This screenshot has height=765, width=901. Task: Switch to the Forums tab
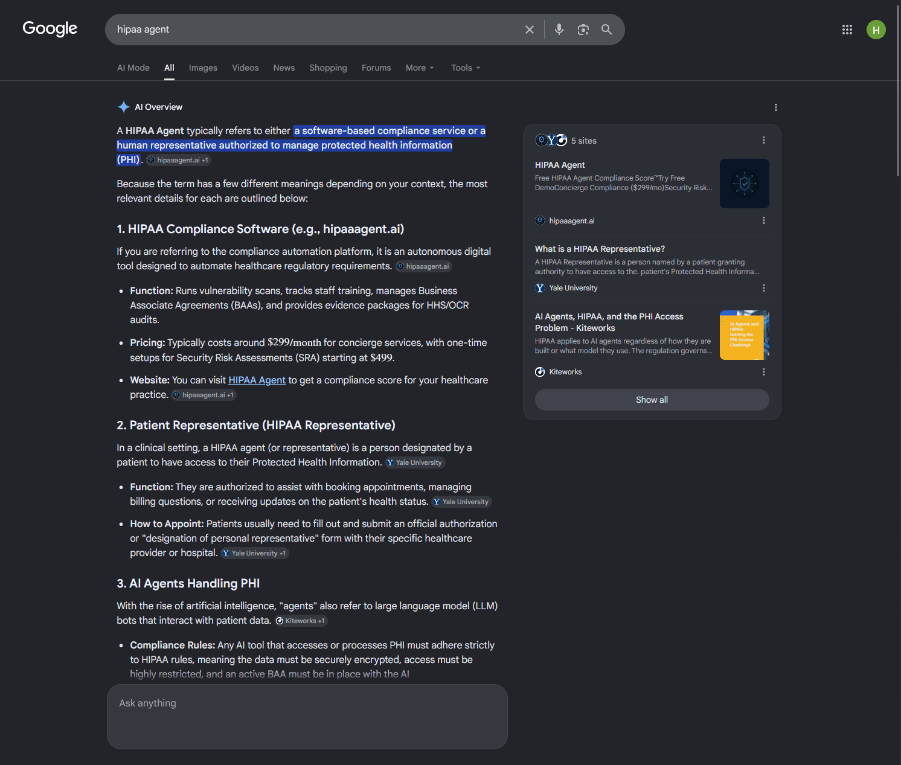pos(376,68)
